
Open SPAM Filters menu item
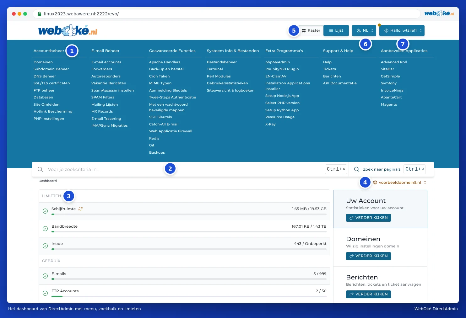103,98
